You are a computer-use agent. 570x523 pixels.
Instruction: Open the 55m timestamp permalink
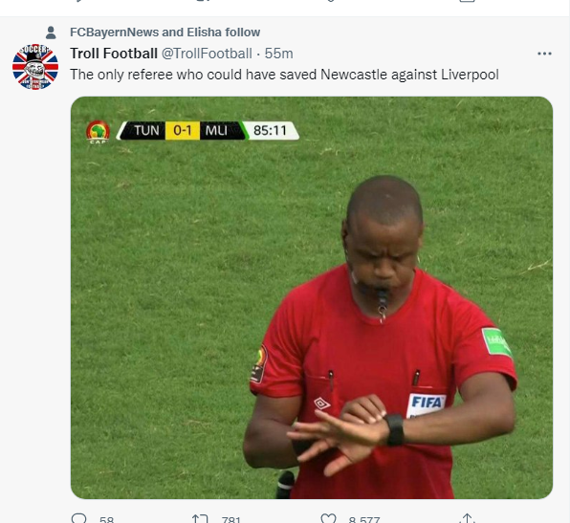[x=279, y=54]
